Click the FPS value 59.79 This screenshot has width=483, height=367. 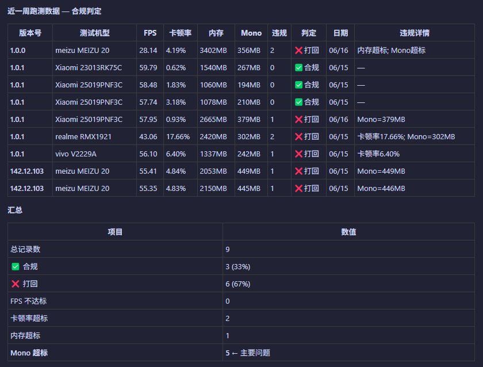tap(148, 67)
